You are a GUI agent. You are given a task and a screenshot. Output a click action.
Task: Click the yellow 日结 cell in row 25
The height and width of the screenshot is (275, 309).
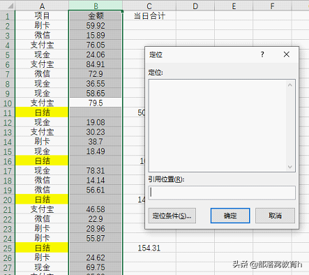(x=42, y=248)
